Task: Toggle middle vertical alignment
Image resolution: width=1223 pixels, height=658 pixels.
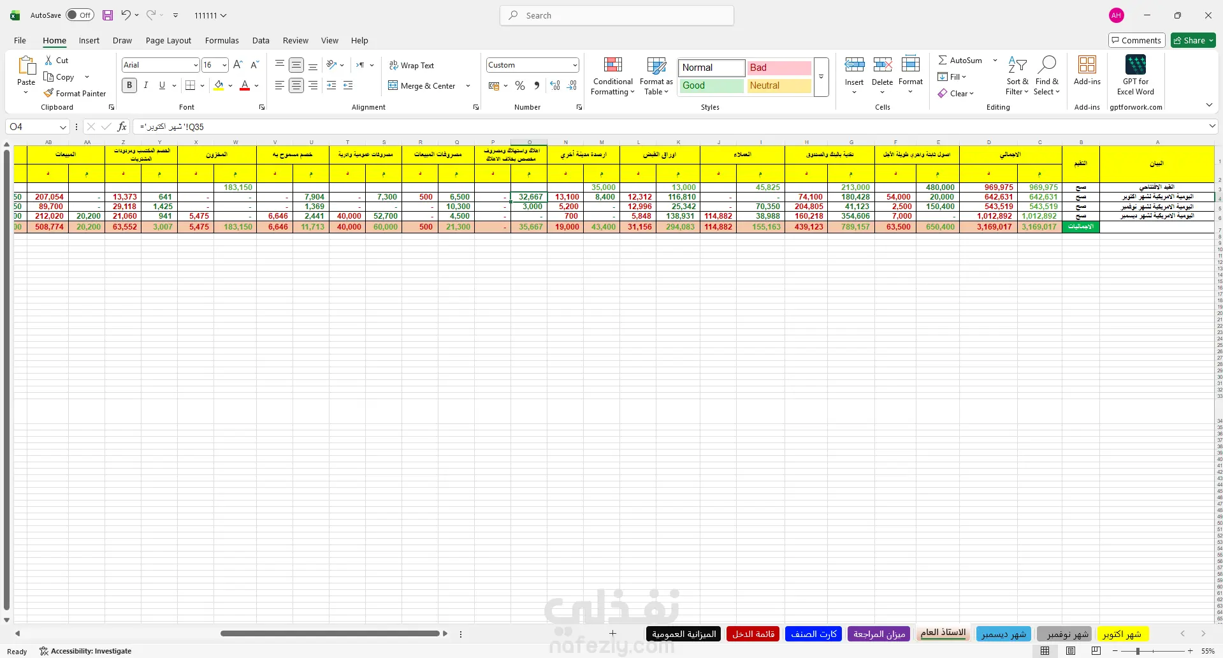Action: [296, 65]
